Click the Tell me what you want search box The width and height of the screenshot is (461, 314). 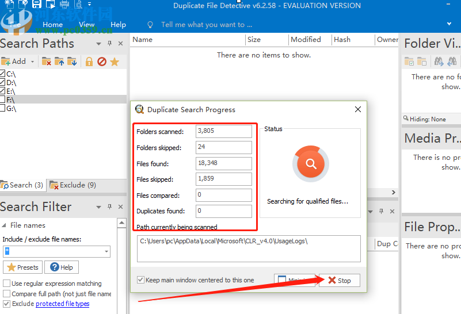pyautogui.click(x=207, y=25)
